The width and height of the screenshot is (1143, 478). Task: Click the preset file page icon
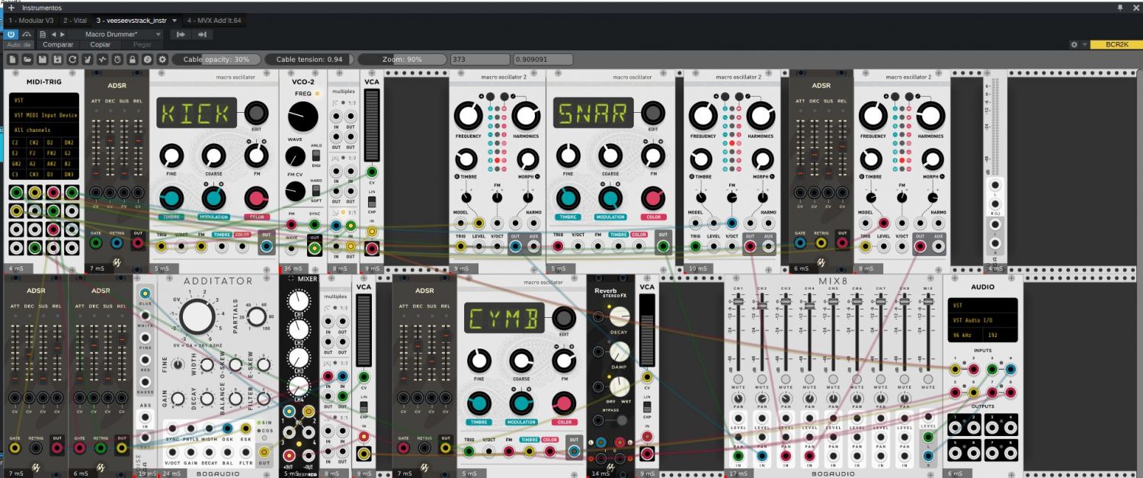point(43,34)
